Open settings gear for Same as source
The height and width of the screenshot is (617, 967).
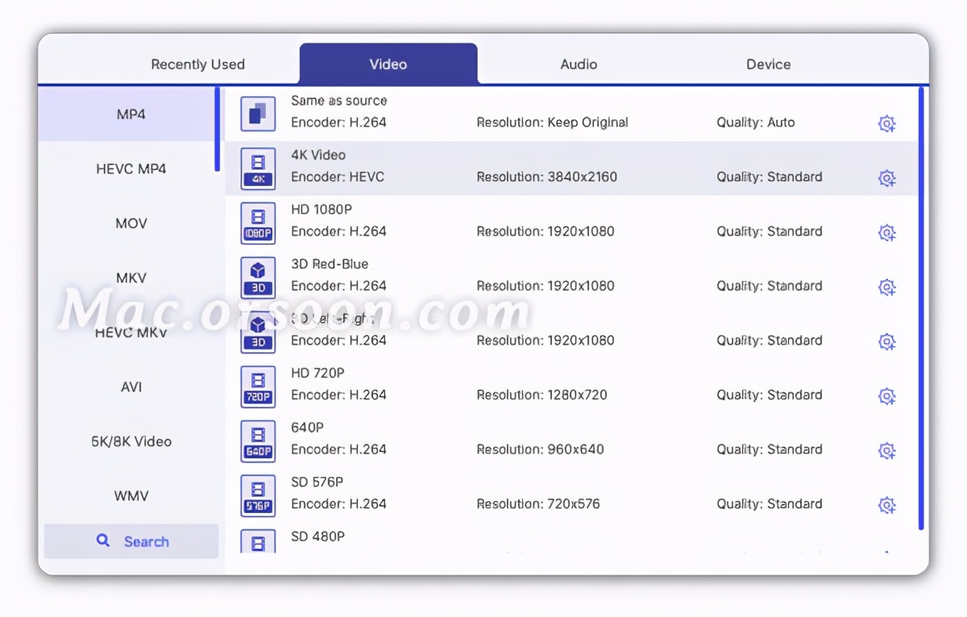coord(886,124)
